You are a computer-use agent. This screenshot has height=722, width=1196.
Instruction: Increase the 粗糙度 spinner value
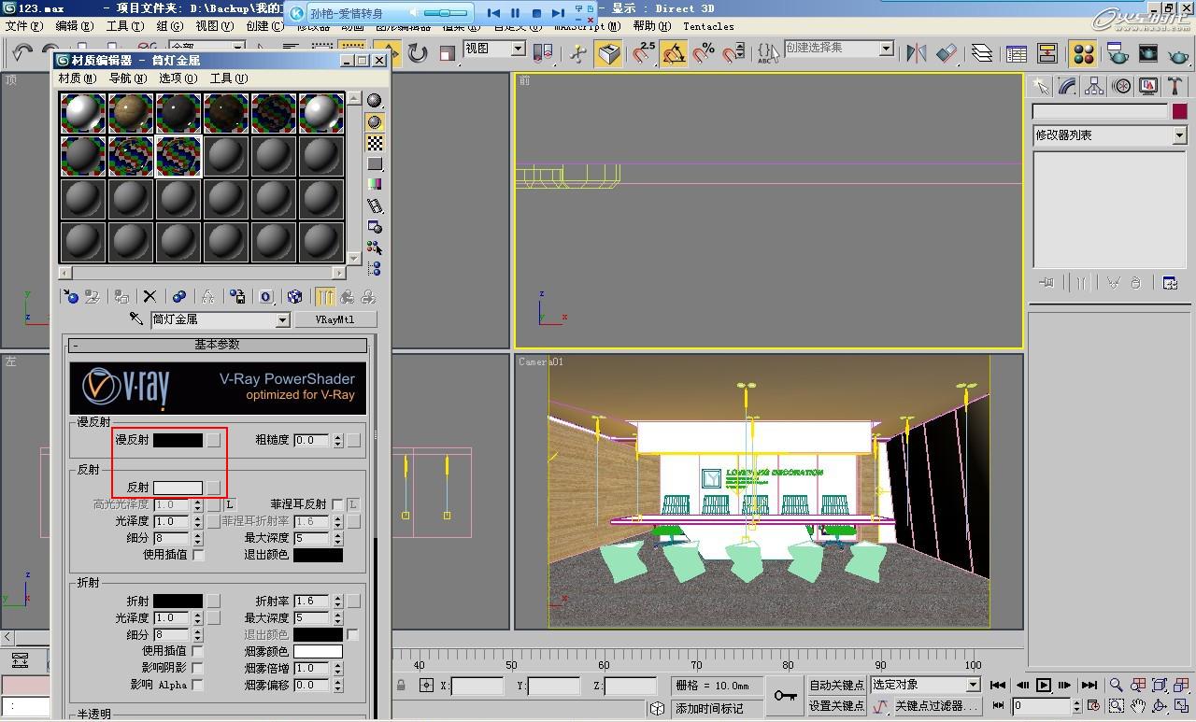(338, 436)
